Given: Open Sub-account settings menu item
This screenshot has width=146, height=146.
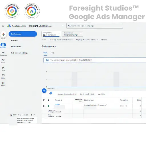Looking at the screenshot, I should 19,53.
